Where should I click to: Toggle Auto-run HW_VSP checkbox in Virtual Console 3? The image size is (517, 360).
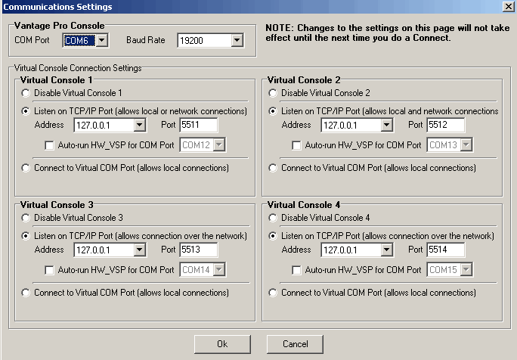50,270
